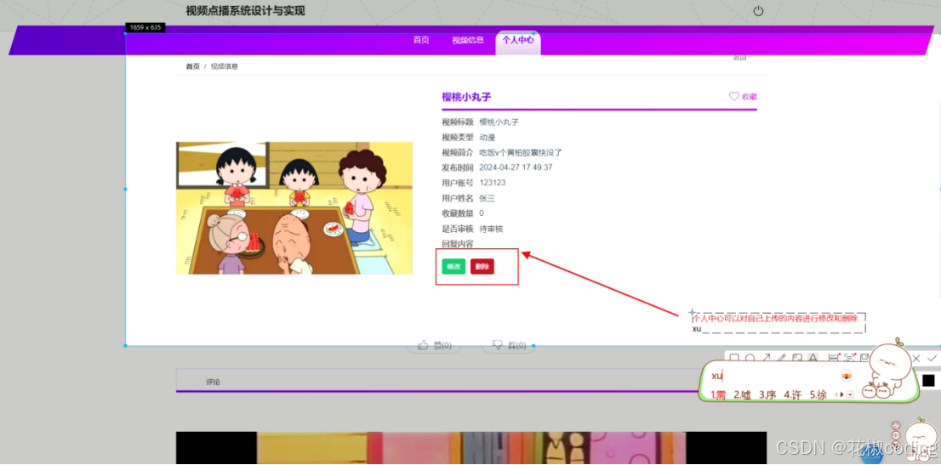
Task: Select the pencil draw tool in screenshot toolbar
Action: tap(781, 358)
